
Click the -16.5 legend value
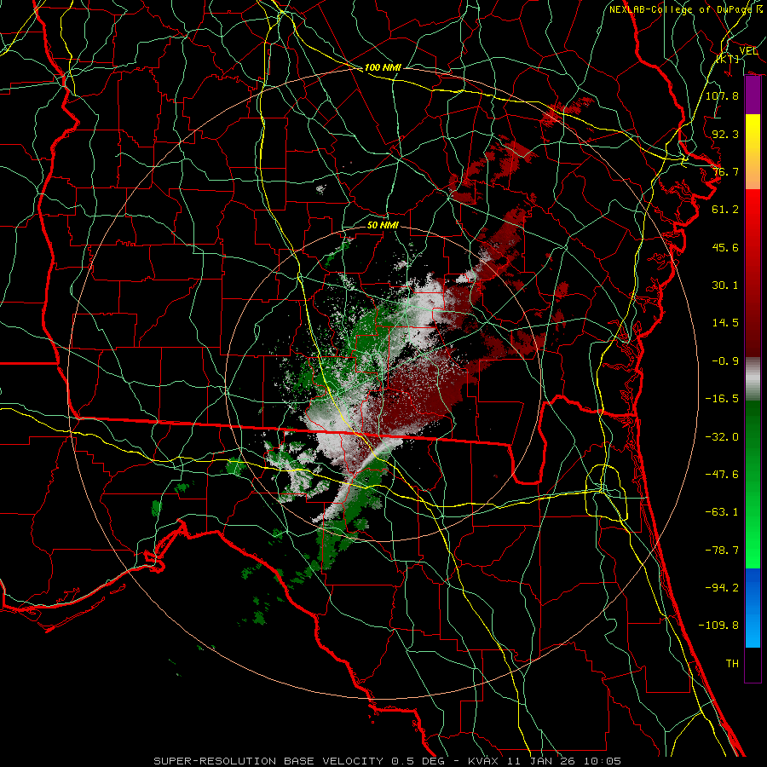pos(722,398)
